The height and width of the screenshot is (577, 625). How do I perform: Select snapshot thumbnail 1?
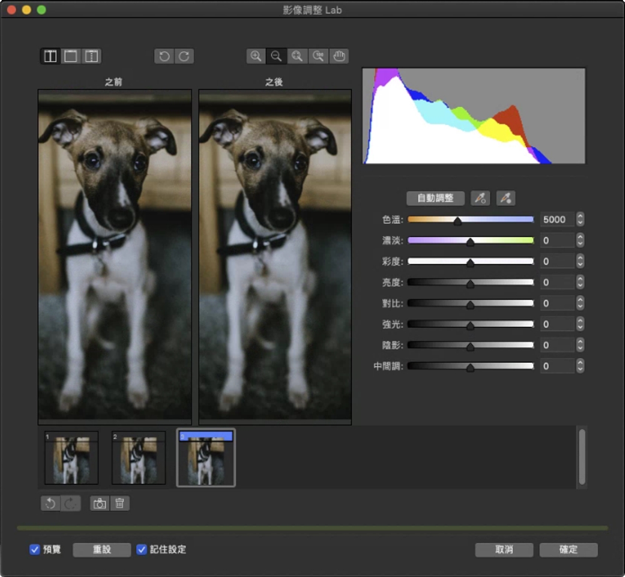tap(71, 458)
